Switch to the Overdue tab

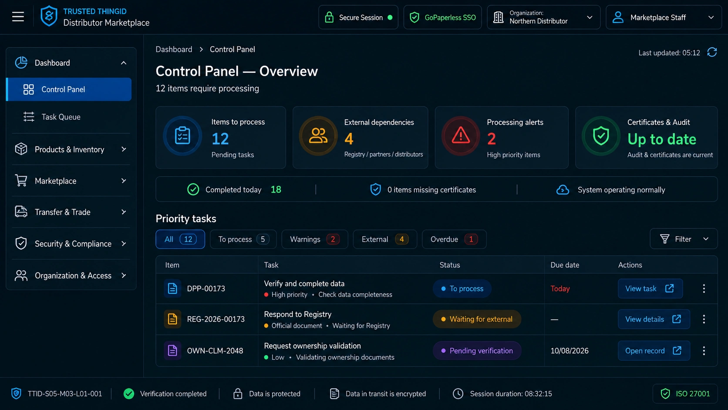point(454,239)
